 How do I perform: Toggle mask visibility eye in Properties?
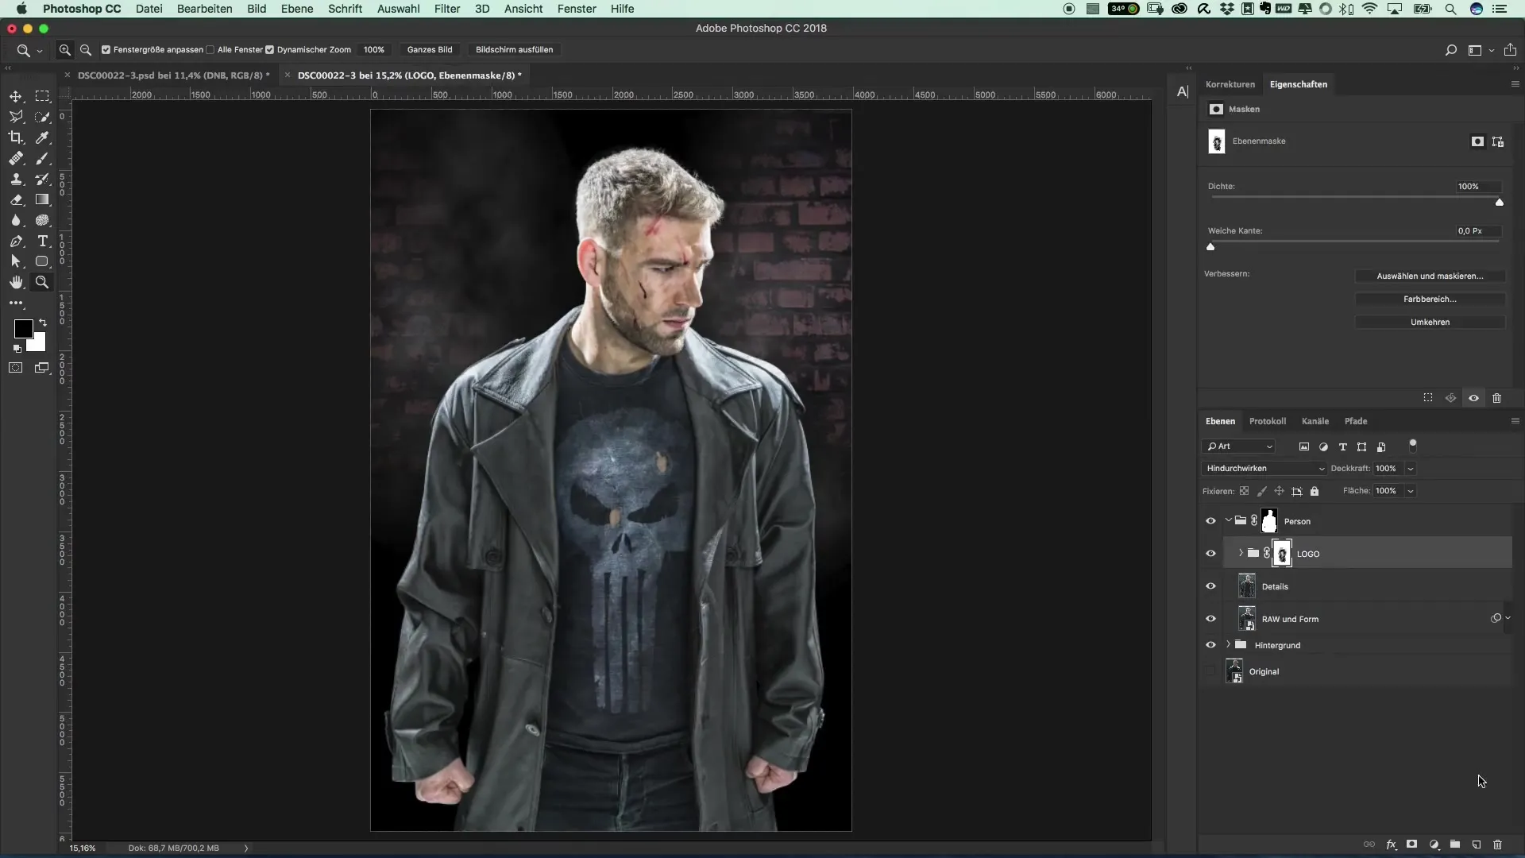(x=1473, y=398)
